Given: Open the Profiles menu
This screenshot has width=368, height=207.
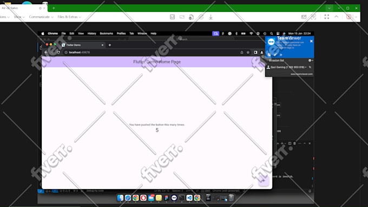Looking at the screenshot, I should click(121, 34).
